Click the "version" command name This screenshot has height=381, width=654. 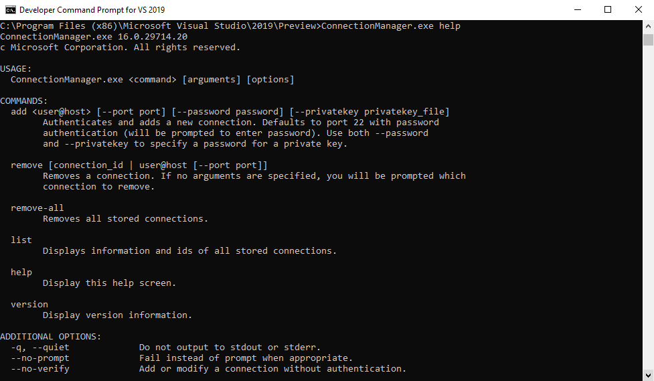29,305
